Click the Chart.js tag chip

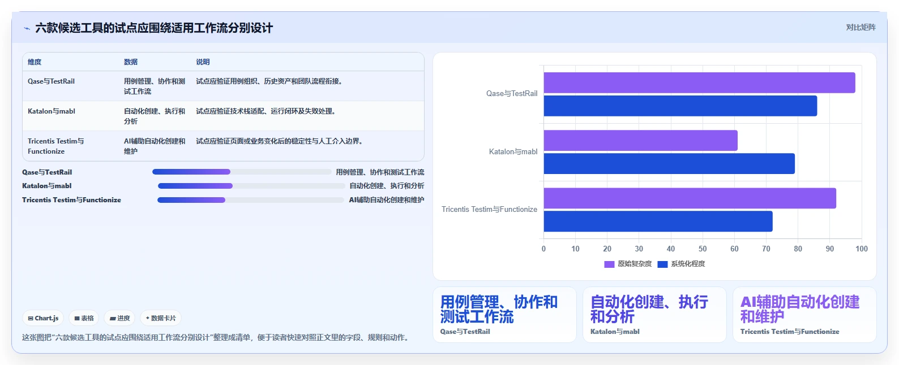[44, 318]
